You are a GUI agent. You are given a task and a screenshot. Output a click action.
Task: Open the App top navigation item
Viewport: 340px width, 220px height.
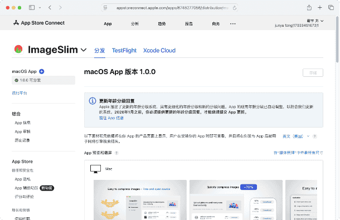tap(108, 24)
